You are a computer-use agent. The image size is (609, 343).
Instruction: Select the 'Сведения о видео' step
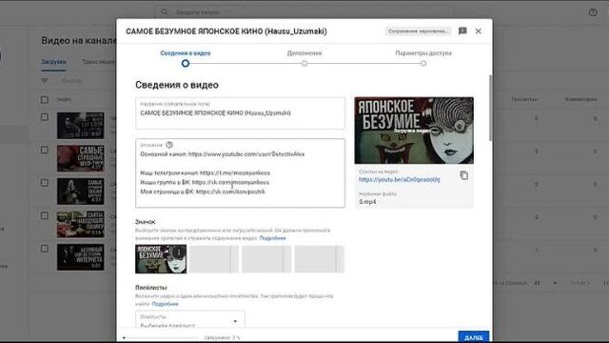tap(186, 57)
